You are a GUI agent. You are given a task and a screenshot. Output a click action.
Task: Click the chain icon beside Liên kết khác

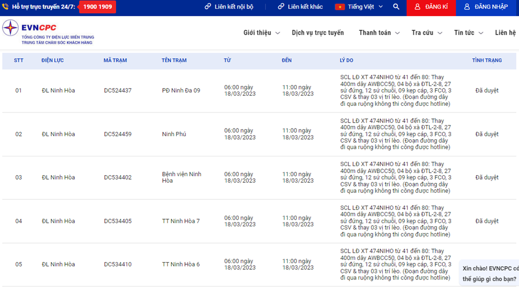(281, 7)
